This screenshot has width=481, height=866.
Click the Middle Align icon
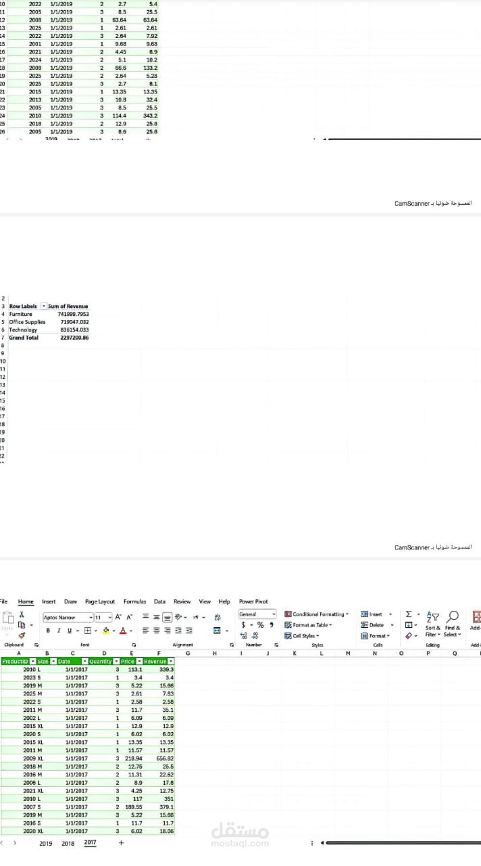coord(156,617)
